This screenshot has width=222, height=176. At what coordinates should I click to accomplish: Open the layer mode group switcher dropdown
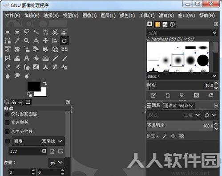[x=210, y=115]
